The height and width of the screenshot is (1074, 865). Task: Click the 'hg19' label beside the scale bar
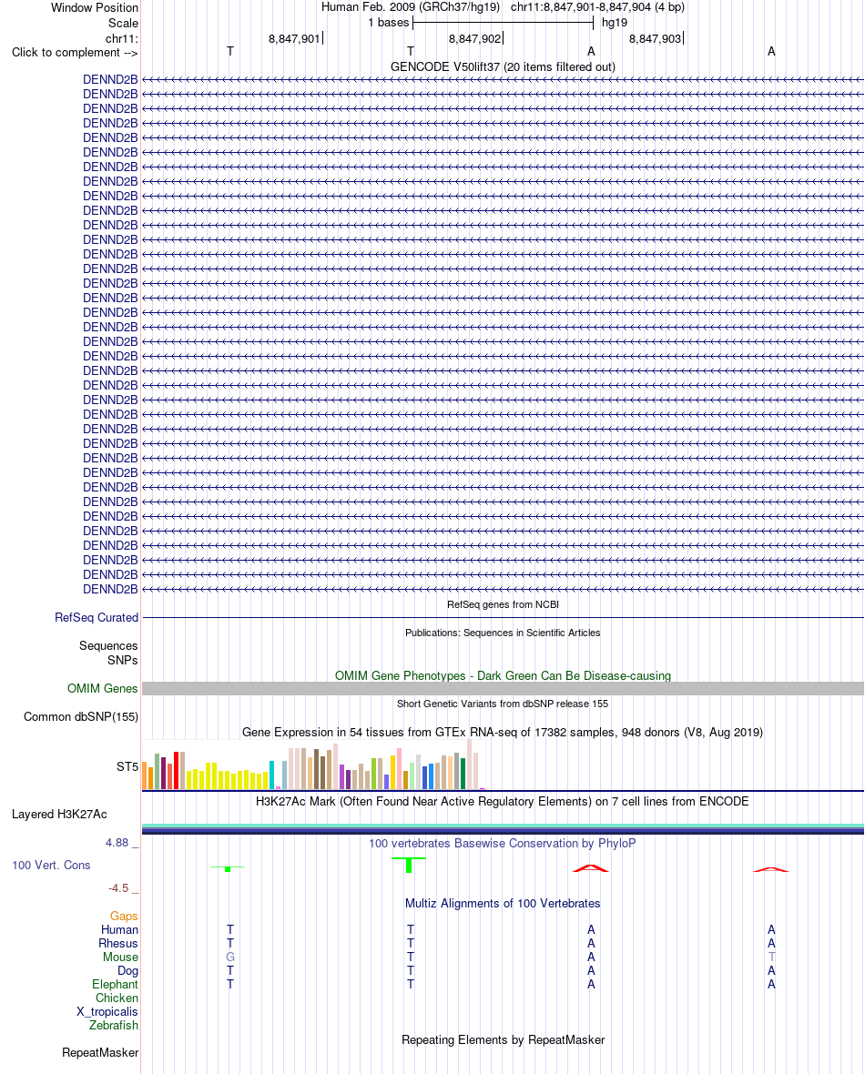614,23
